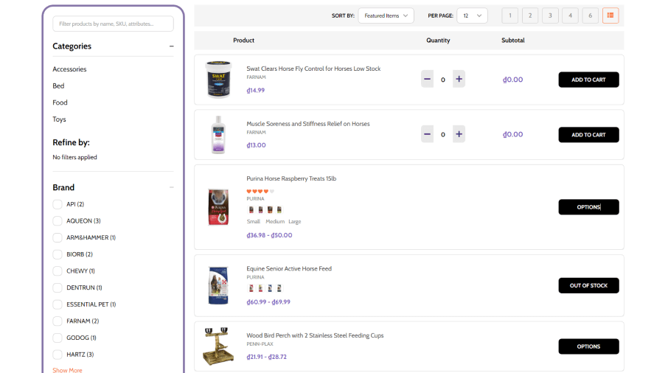Click quantity value for Swat Clears Horse Fly
This screenshot has height=373, width=668.
tap(443, 80)
